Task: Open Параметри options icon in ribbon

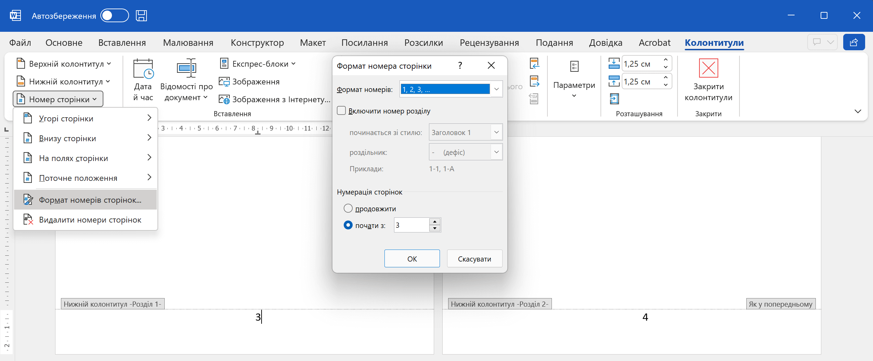Action: pos(574,66)
